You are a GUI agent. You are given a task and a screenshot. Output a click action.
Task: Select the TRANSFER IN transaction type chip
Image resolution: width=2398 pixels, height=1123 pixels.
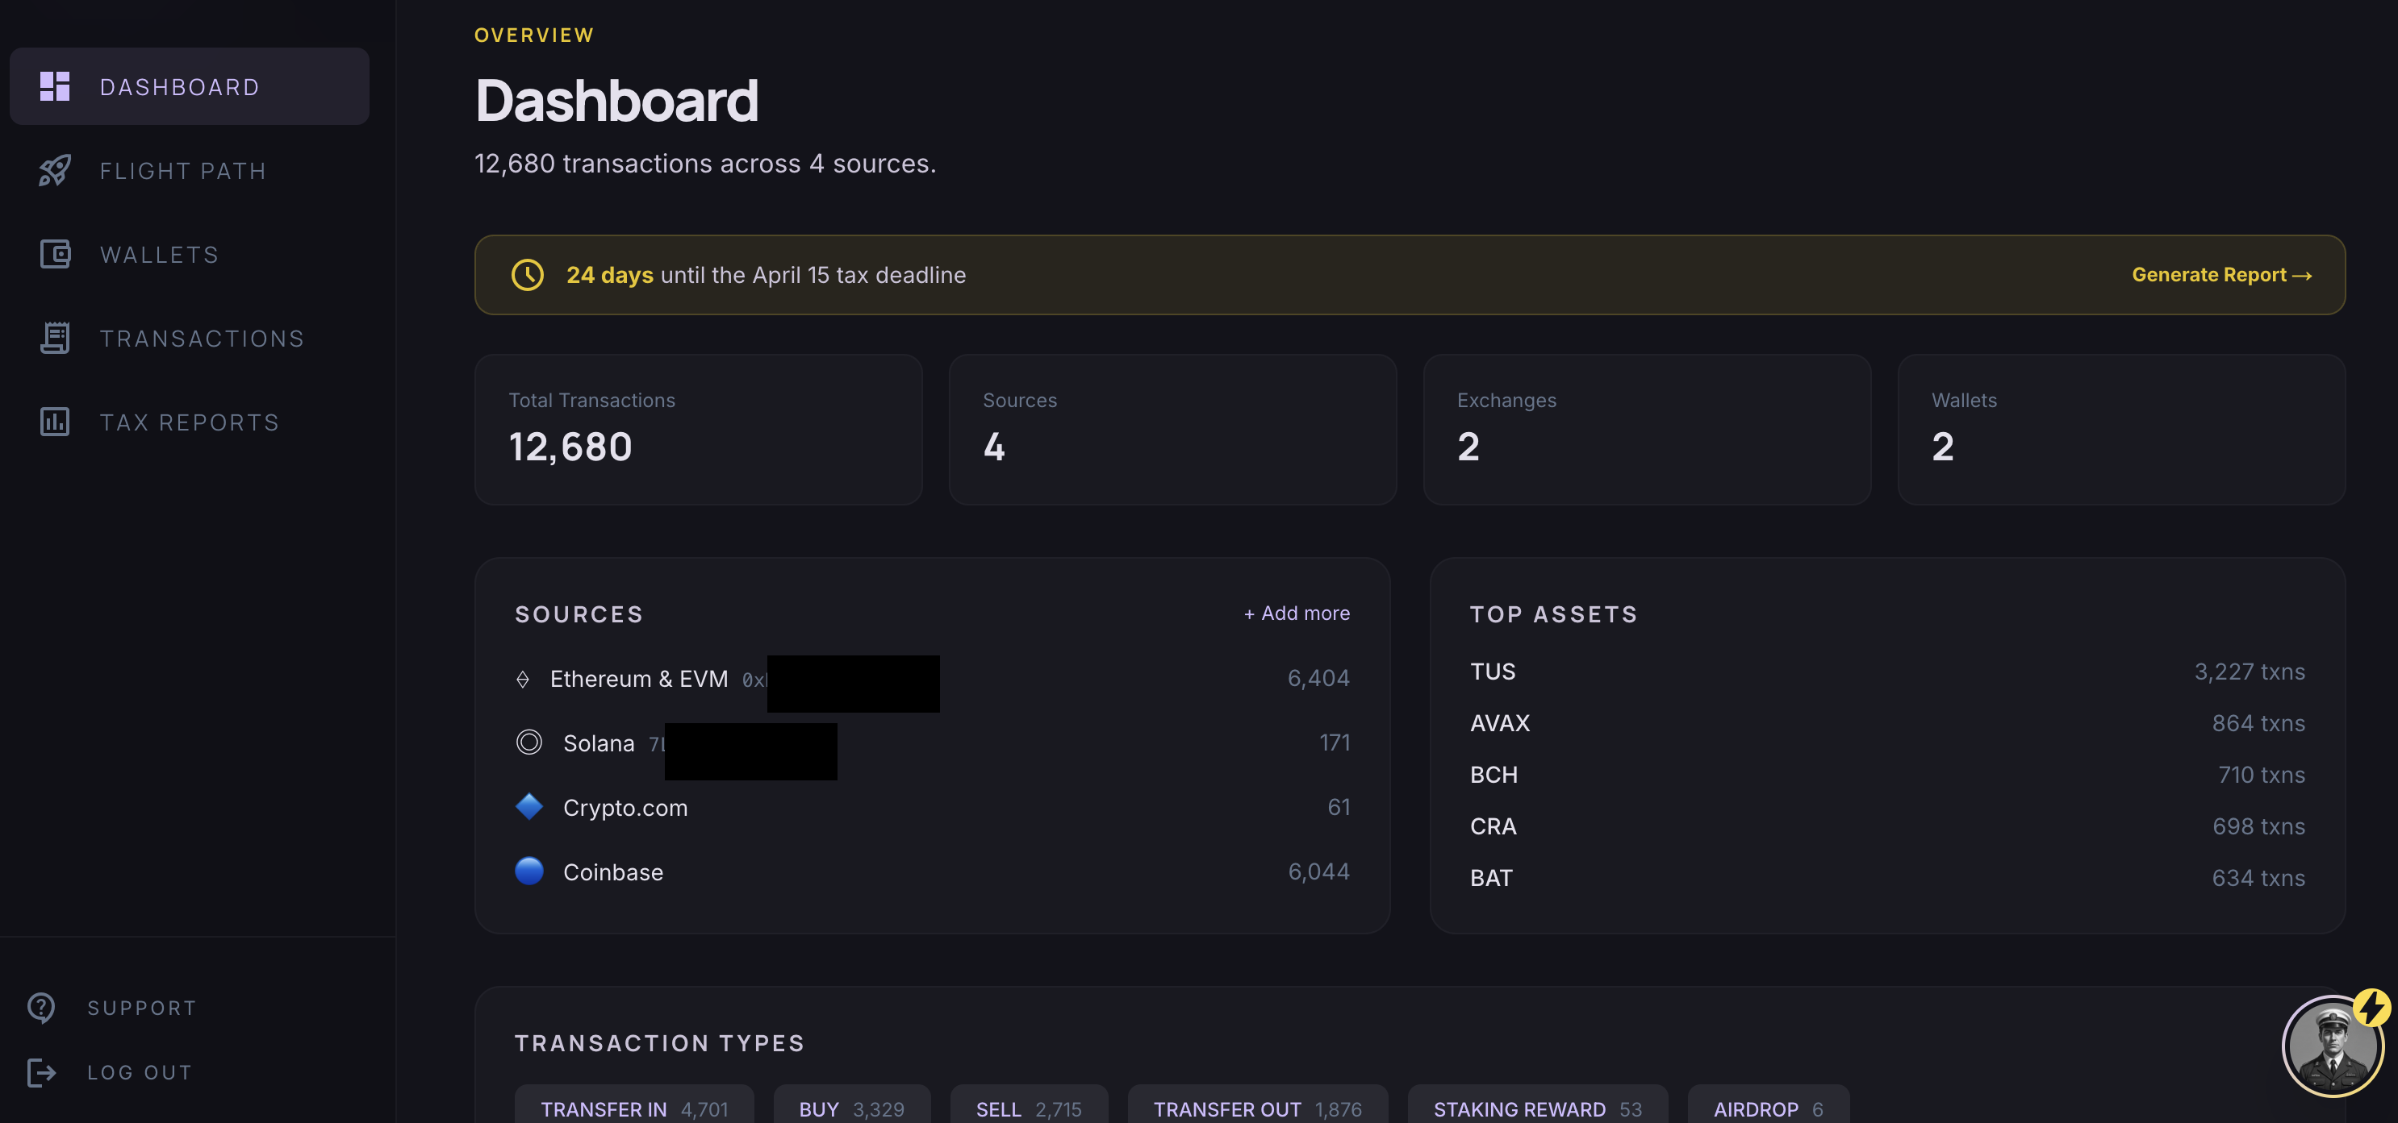(634, 1108)
